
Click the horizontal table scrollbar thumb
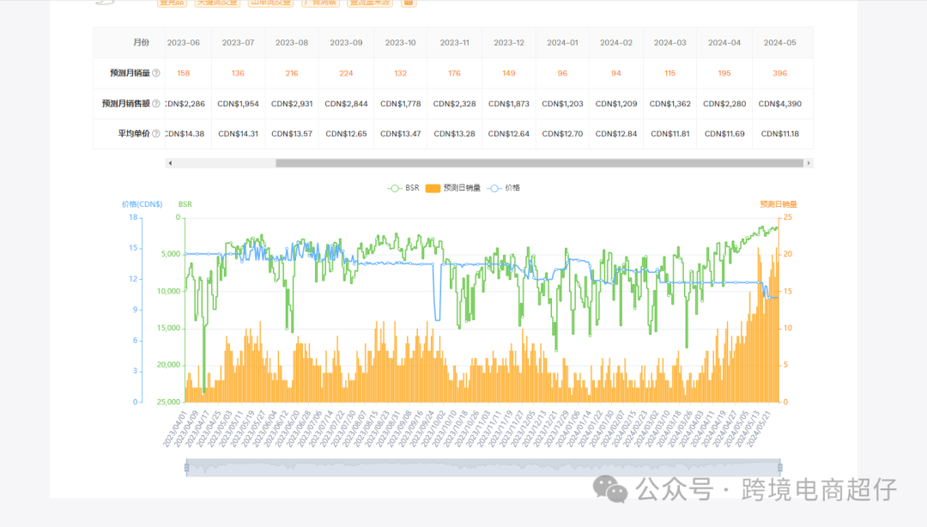[x=539, y=163]
